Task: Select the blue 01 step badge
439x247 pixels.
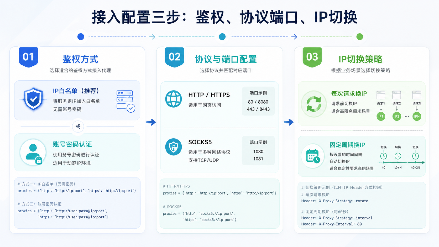Action: [x=29, y=57]
